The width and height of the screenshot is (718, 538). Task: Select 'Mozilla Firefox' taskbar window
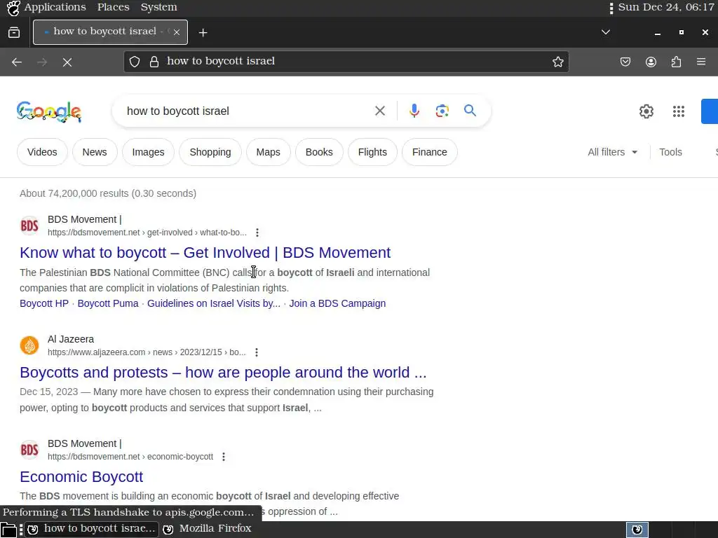[207, 529]
